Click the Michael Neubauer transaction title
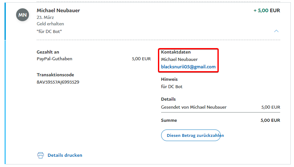Image resolution: width=294 pixels, height=167 pixels. pyautogui.click(x=58, y=11)
